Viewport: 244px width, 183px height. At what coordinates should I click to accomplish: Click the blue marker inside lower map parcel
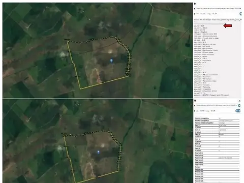click(98, 152)
